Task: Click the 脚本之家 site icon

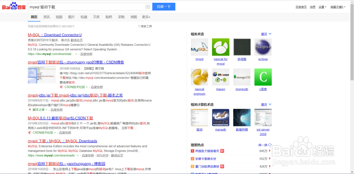Action: click(30, 110)
